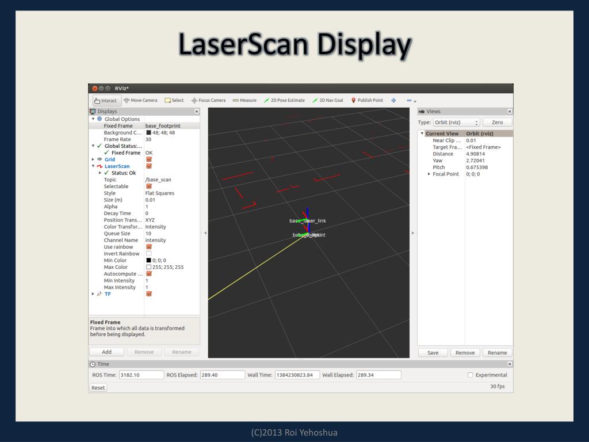The image size is (589, 442).
Task: Select the Frame Rate value 30
Action: point(148,139)
